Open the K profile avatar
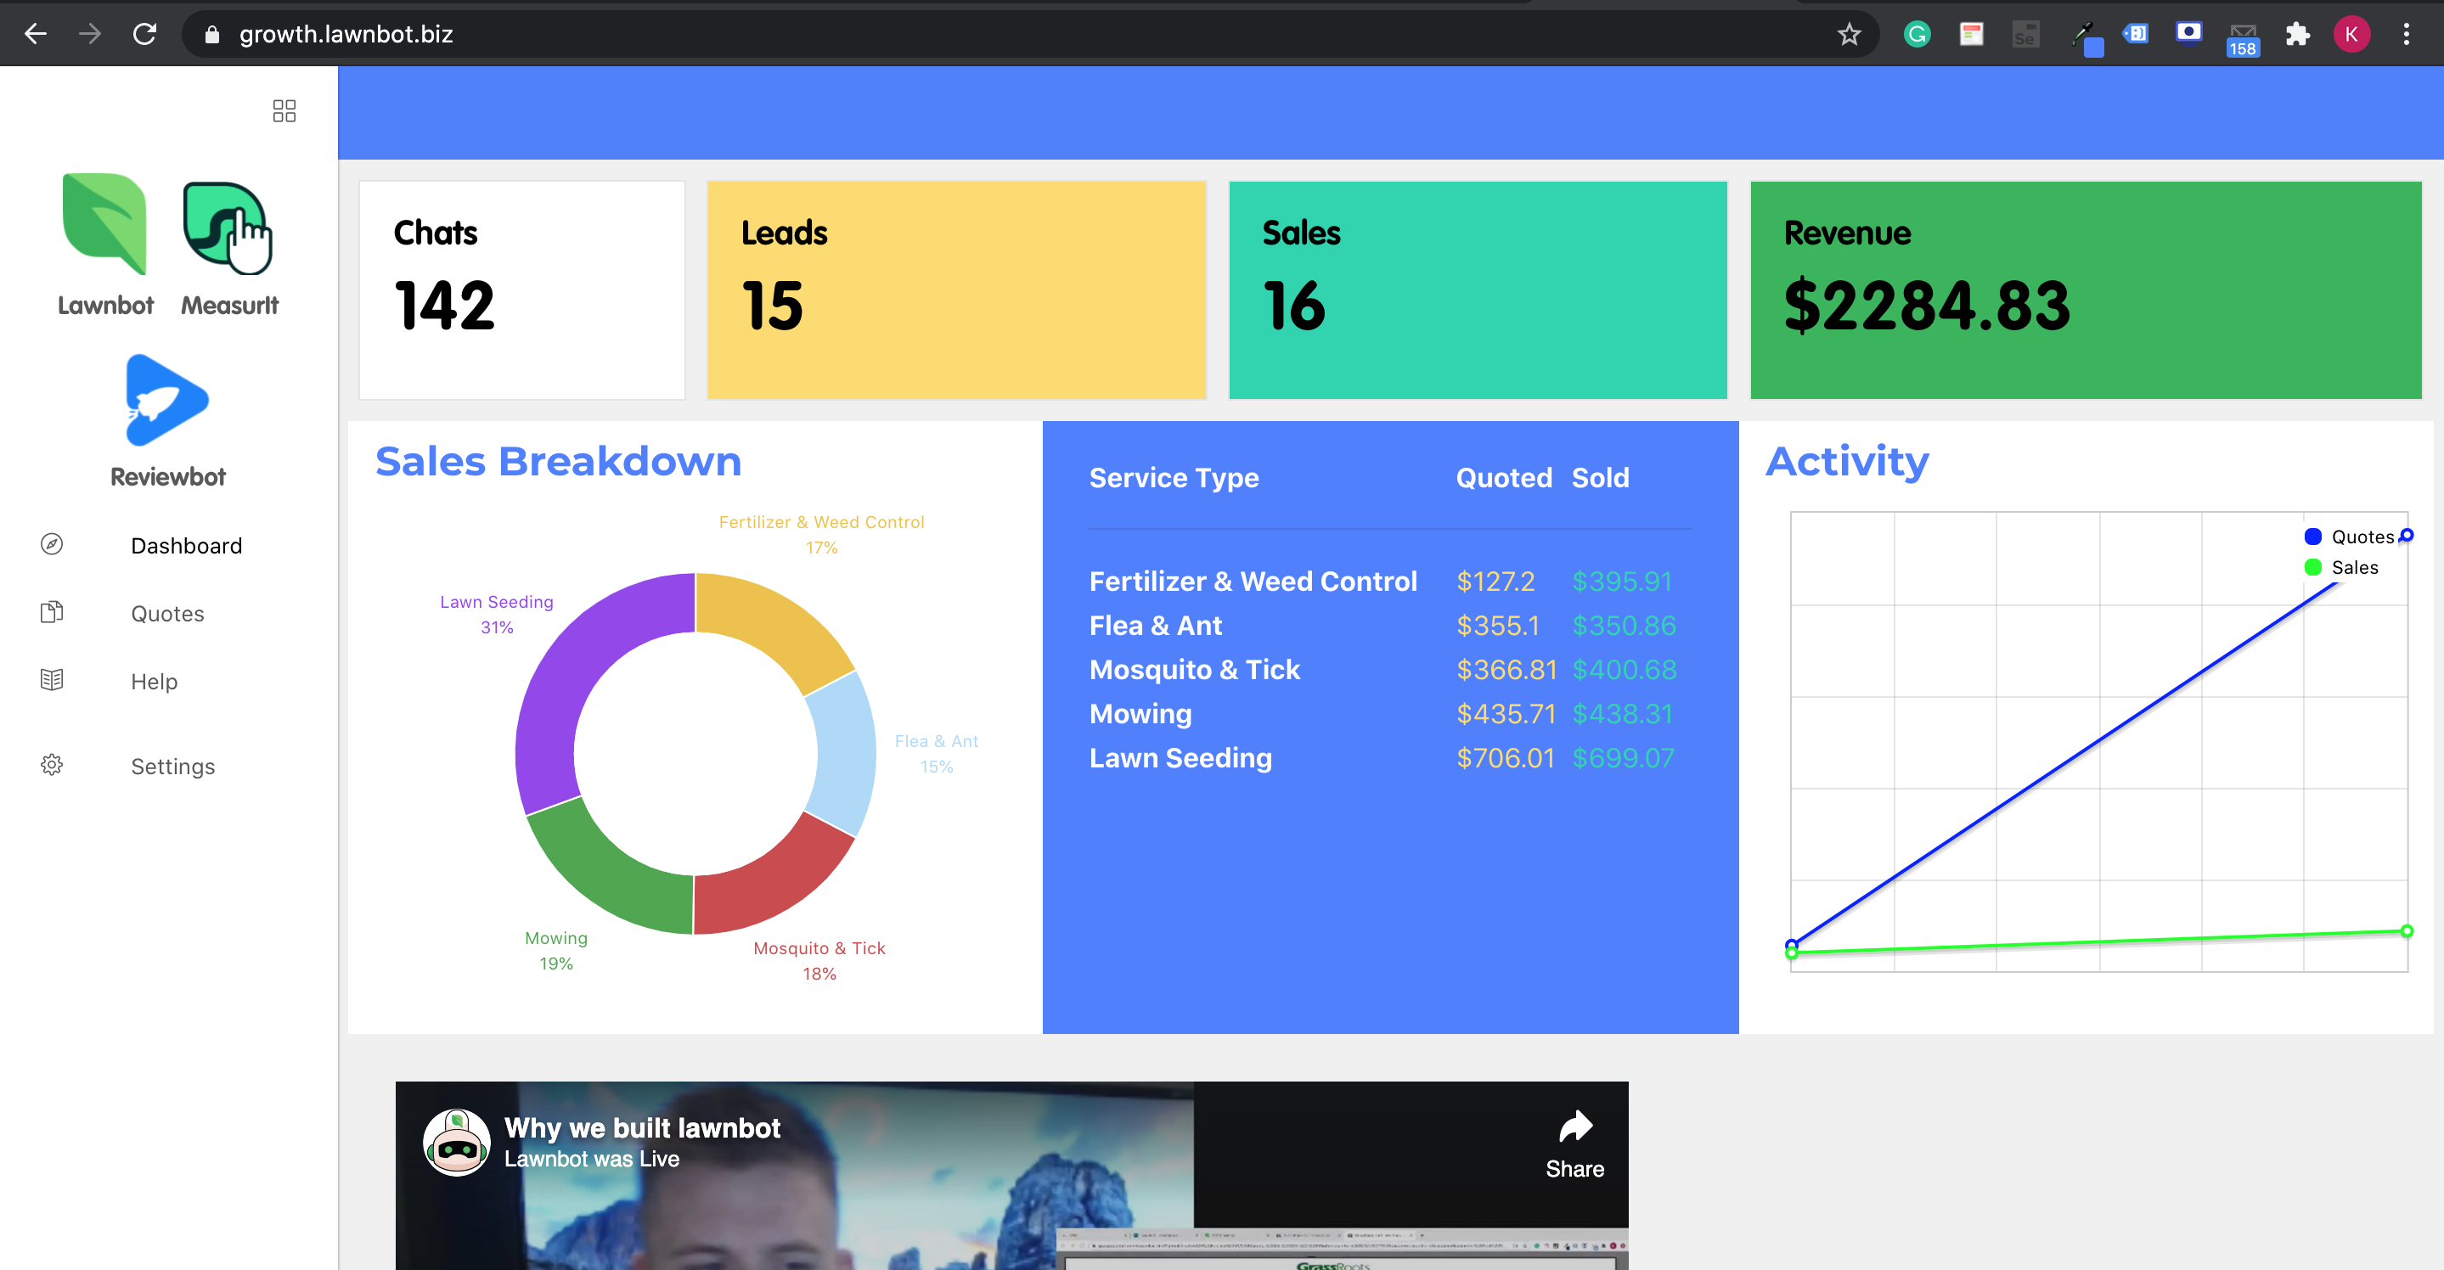The width and height of the screenshot is (2444, 1270). point(2351,35)
